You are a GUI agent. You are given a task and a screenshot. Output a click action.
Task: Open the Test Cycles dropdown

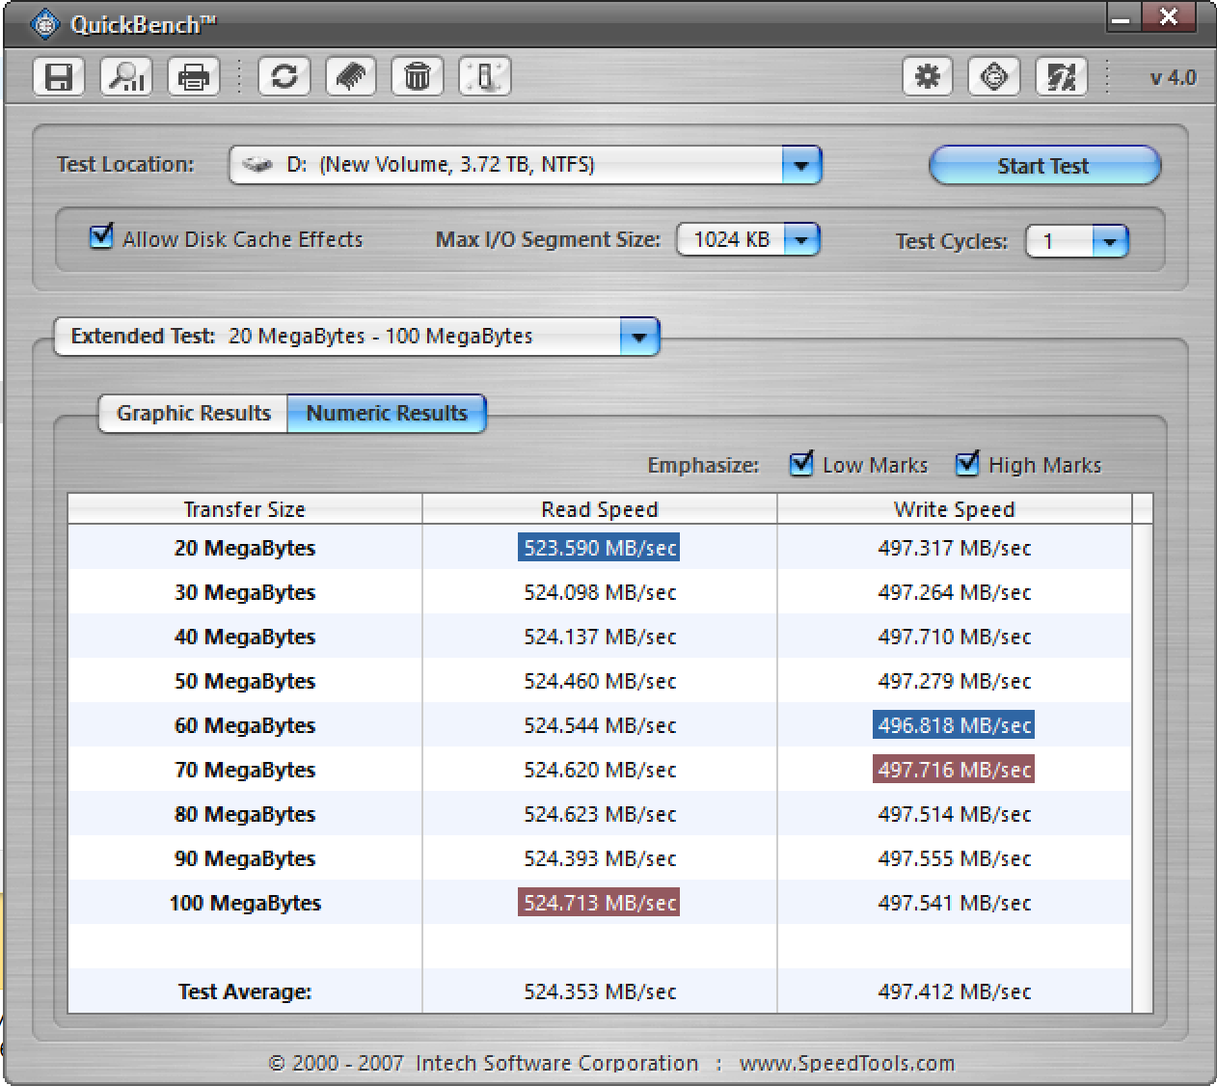[1109, 241]
